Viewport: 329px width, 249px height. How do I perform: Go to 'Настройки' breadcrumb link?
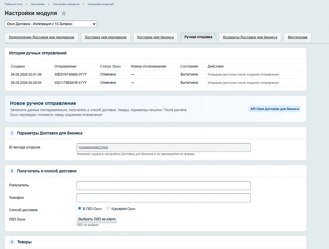coord(38,4)
